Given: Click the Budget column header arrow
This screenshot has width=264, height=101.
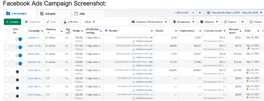Looking at the screenshot, I should pyautogui.click(x=82, y=31).
